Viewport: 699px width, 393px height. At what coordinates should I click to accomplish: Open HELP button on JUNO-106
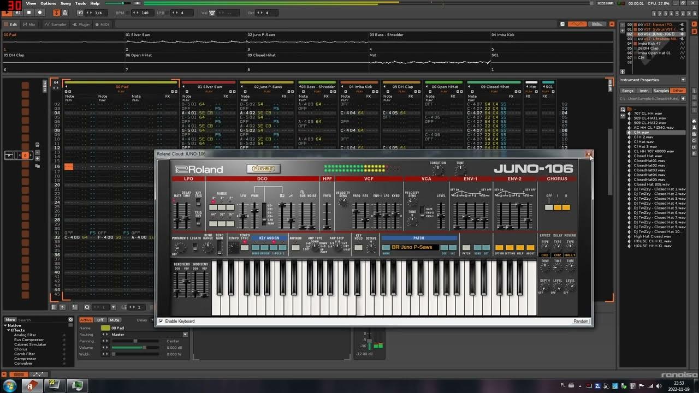tap(520, 247)
